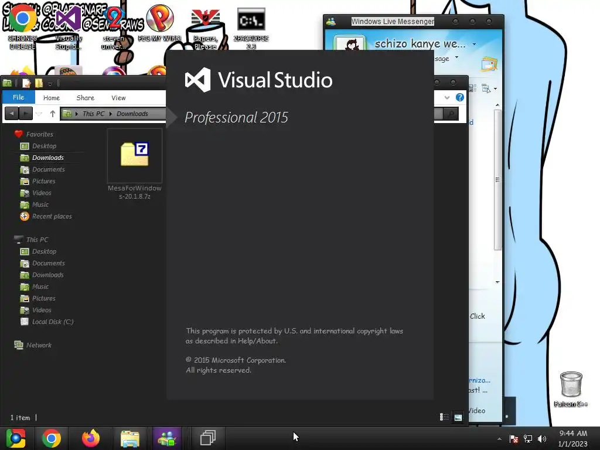Image resolution: width=600 pixels, height=450 pixels.
Task: Open Messenger mail folder icon
Action: [x=489, y=64]
